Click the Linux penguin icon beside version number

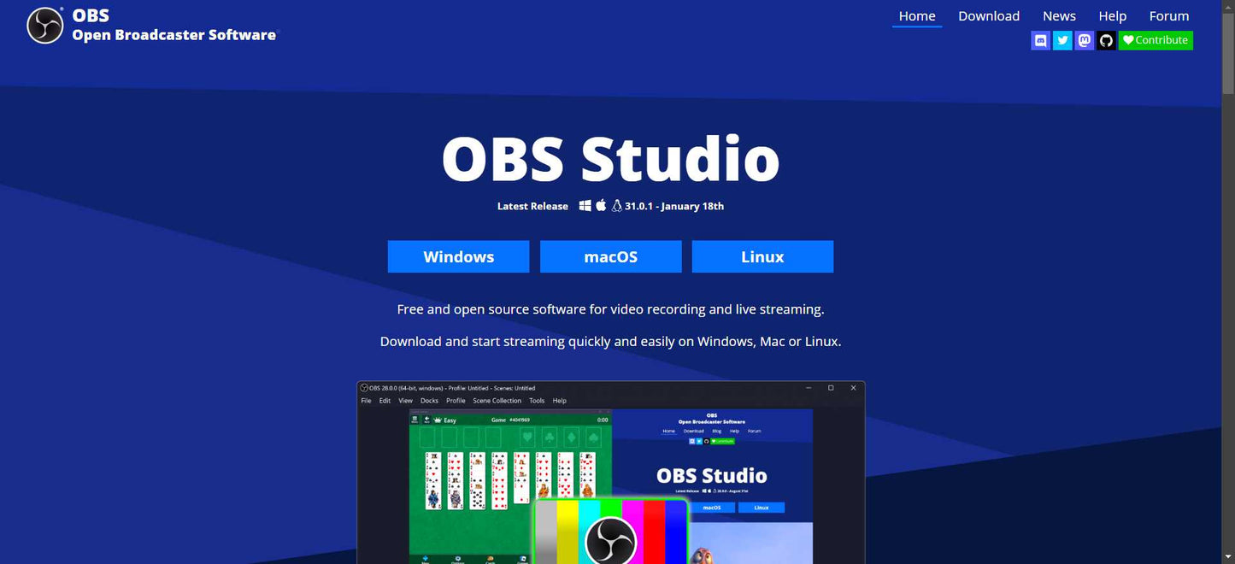pos(616,206)
